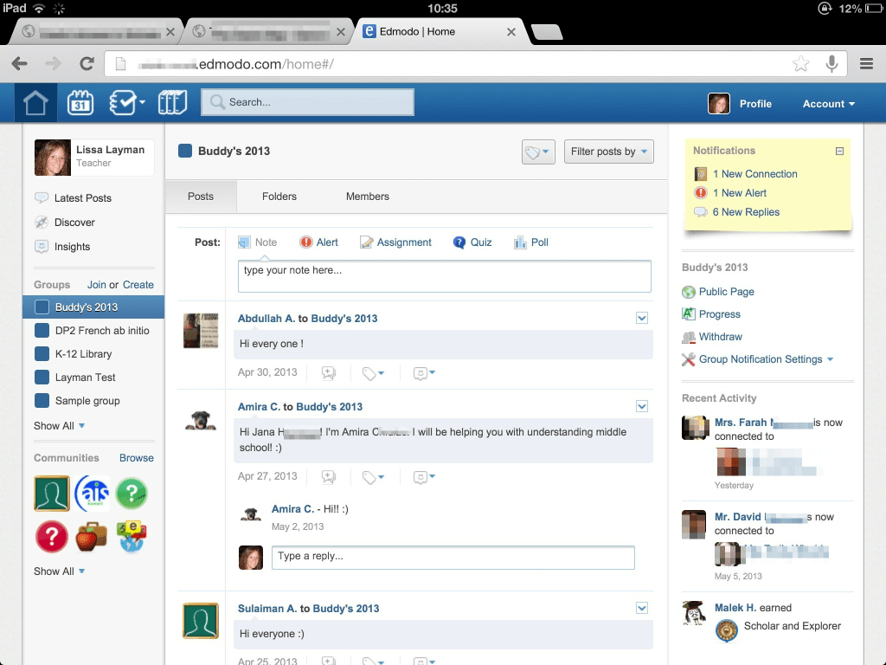
Task: Select the Progress gradebook icon in the toolbar
Action: (x=124, y=101)
